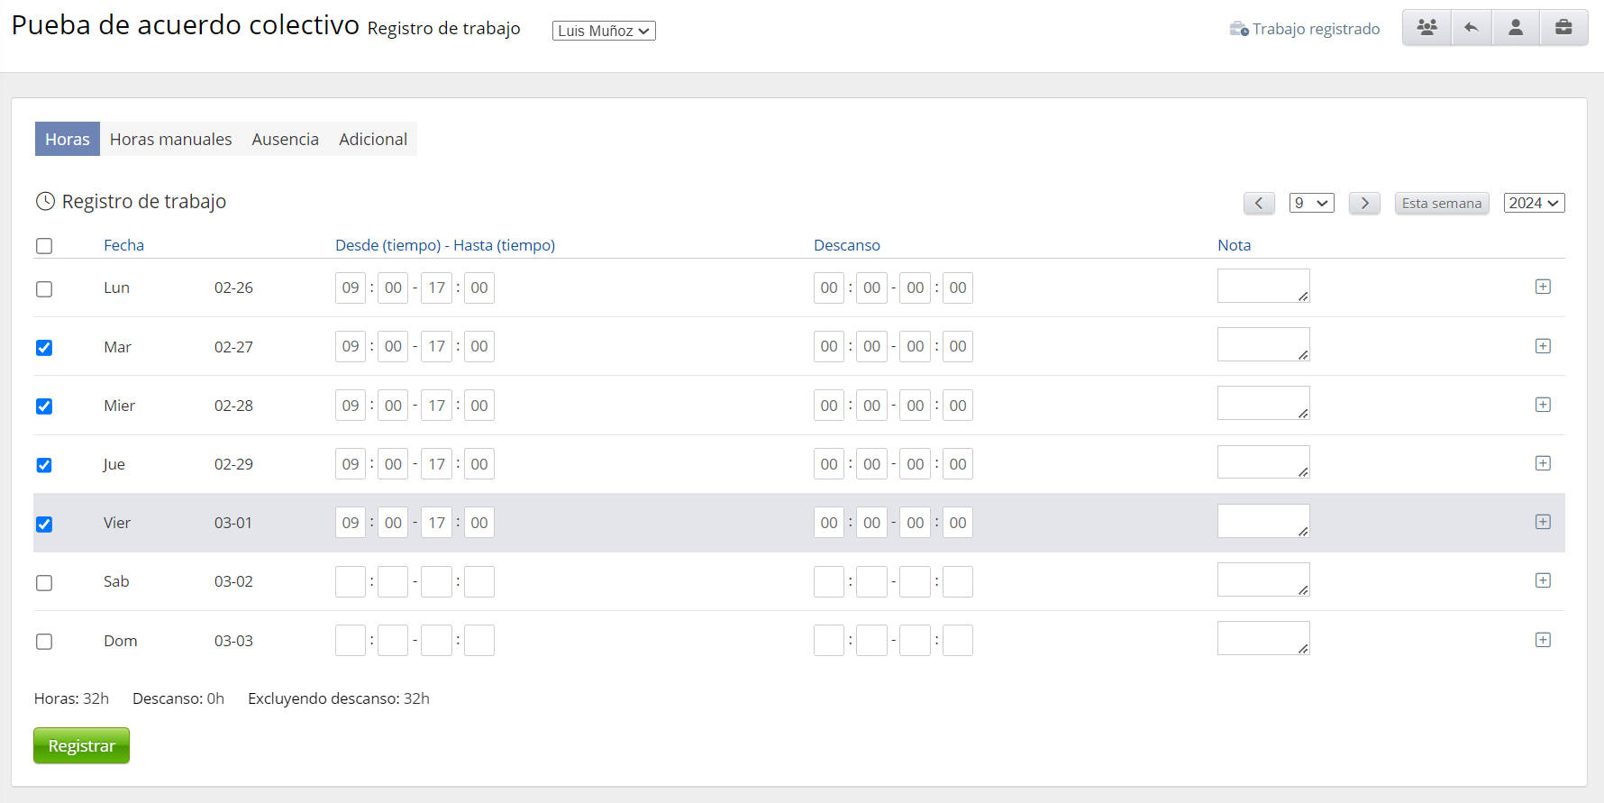Go to previous week with left chevron

1259,204
